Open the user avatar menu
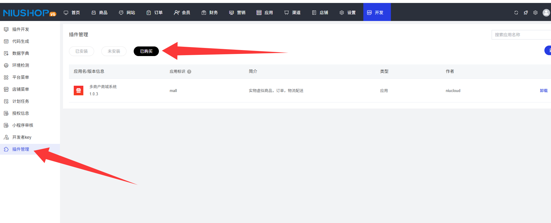The height and width of the screenshot is (223, 551). click(547, 13)
